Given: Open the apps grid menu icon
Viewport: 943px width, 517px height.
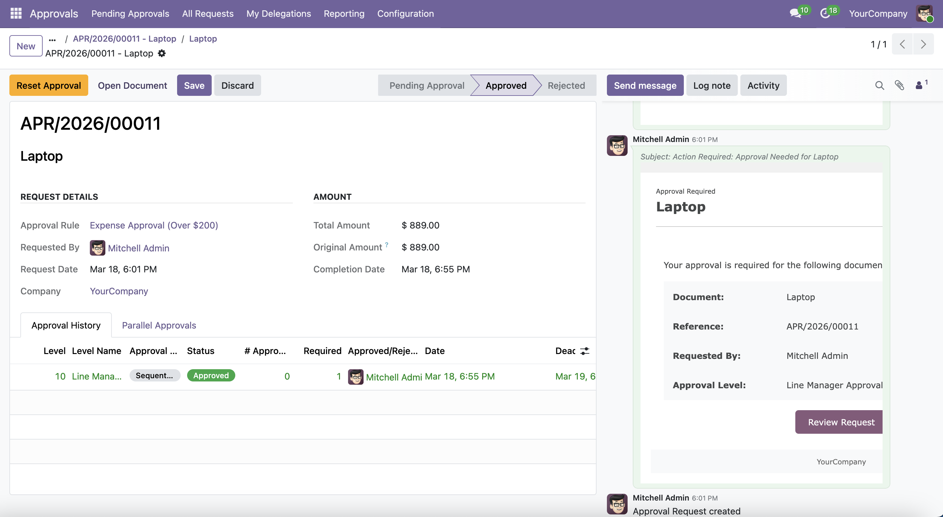Looking at the screenshot, I should pos(16,14).
